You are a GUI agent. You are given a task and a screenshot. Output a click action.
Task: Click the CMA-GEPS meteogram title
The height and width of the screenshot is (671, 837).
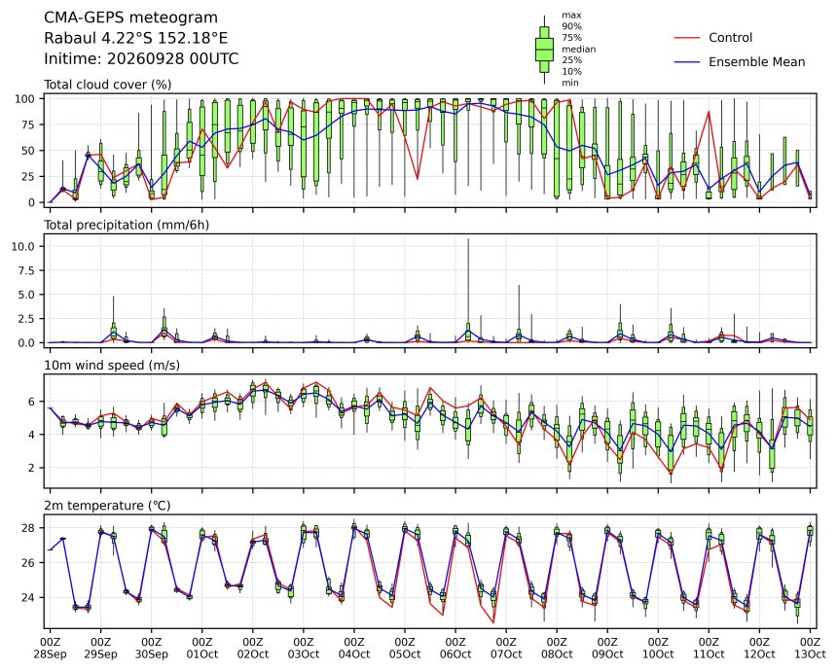pyautogui.click(x=130, y=18)
